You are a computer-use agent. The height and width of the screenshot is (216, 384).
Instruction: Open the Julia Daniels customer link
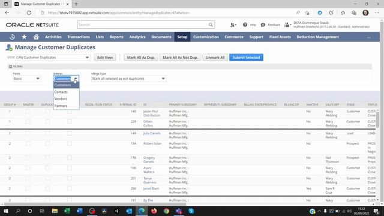[x=152, y=133]
